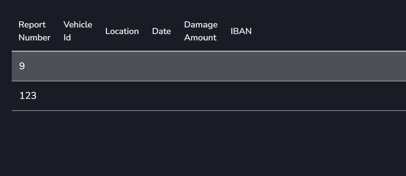406x176 pixels.
Task: Click the empty Date cell in row 9
Action: tap(162, 66)
